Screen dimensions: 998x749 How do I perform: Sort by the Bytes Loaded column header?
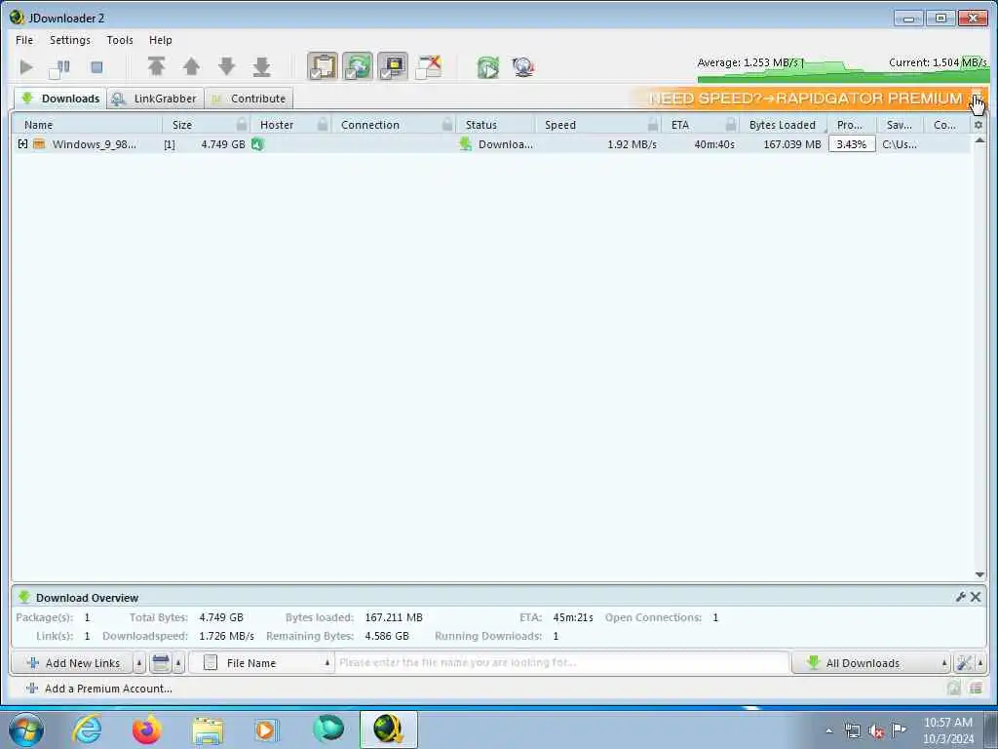tap(783, 125)
